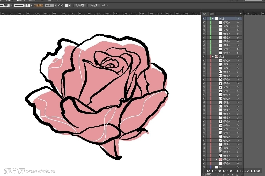Switch to the 画板 (Artboards) tab
The image size is (265, 176).
[x=212, y=14]
